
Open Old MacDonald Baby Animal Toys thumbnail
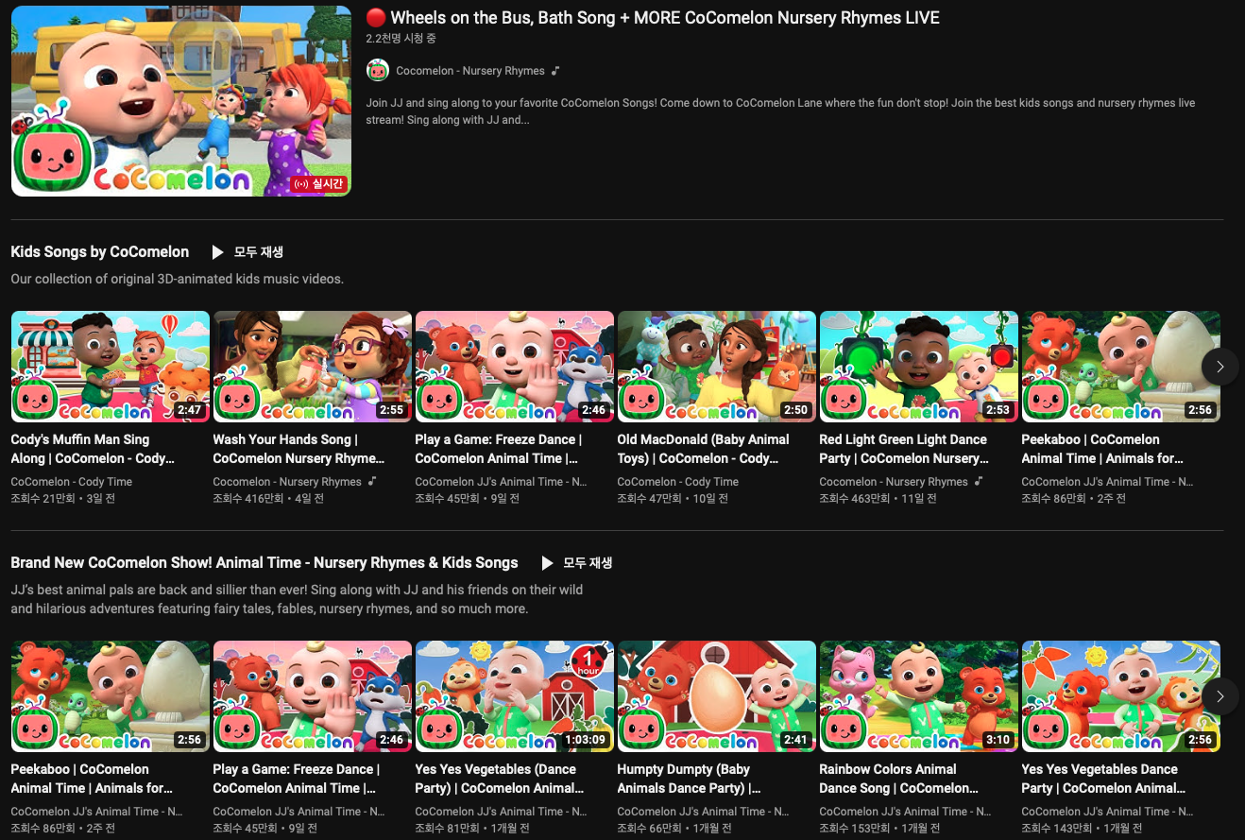pyautogui.click(x=717, y=367)
